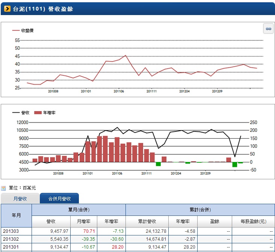Click the yellow arrow icon beside 台泥(1101)
The height and width of the screenshot is (252, 275).
[7, 9]
